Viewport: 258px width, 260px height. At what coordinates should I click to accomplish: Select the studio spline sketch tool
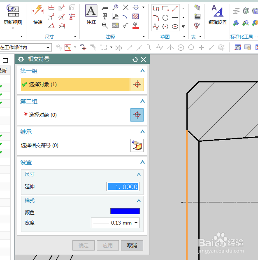[x=156, y=26]
